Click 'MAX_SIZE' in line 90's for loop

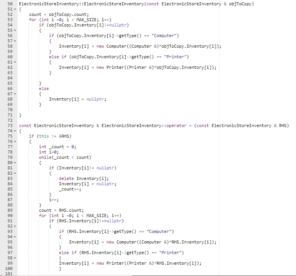(96, 216)
